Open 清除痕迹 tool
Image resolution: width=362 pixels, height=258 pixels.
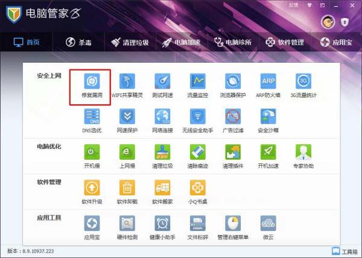(198, 157)
